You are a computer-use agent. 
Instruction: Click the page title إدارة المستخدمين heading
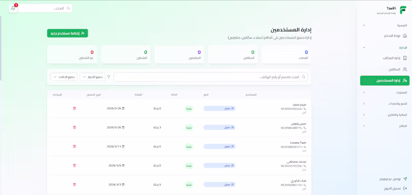pyautogui.click(x=291, y=30)
